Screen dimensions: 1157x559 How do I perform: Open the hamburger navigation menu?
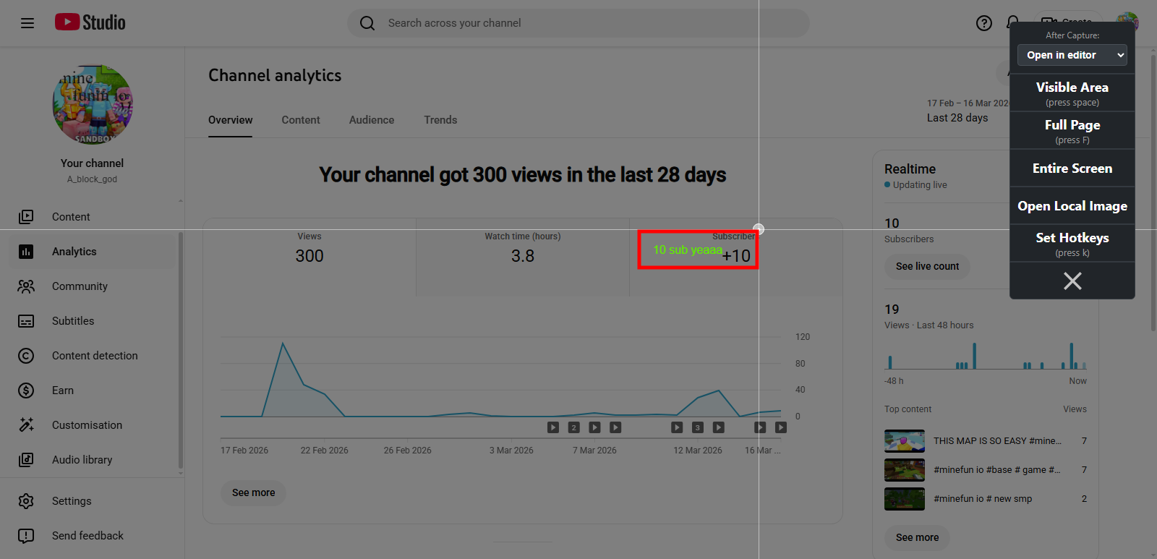point(27,23)
